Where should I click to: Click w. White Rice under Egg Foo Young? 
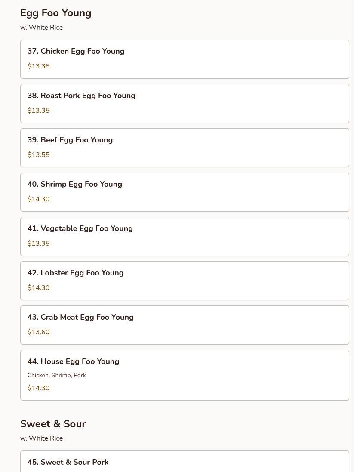tap(42, 28)
